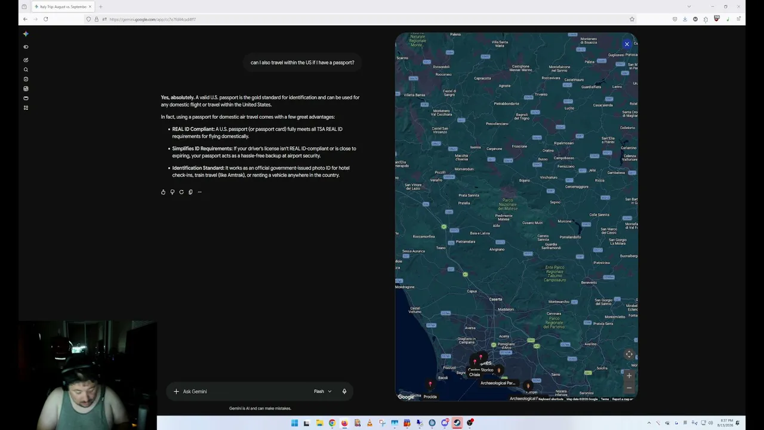
Task: Close the Italy Trip browser tab
Action: click(90, 7)
